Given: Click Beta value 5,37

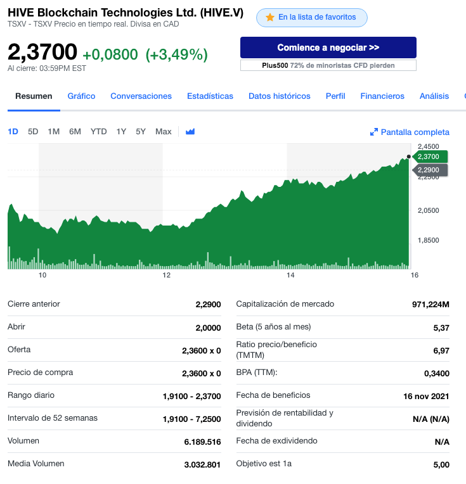Looking at the screenshot, I should [x=441, y=328].
